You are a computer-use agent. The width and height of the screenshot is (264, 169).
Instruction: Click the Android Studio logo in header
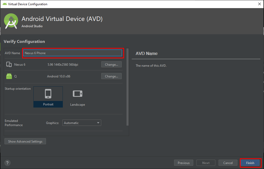(x=11, y=21)
